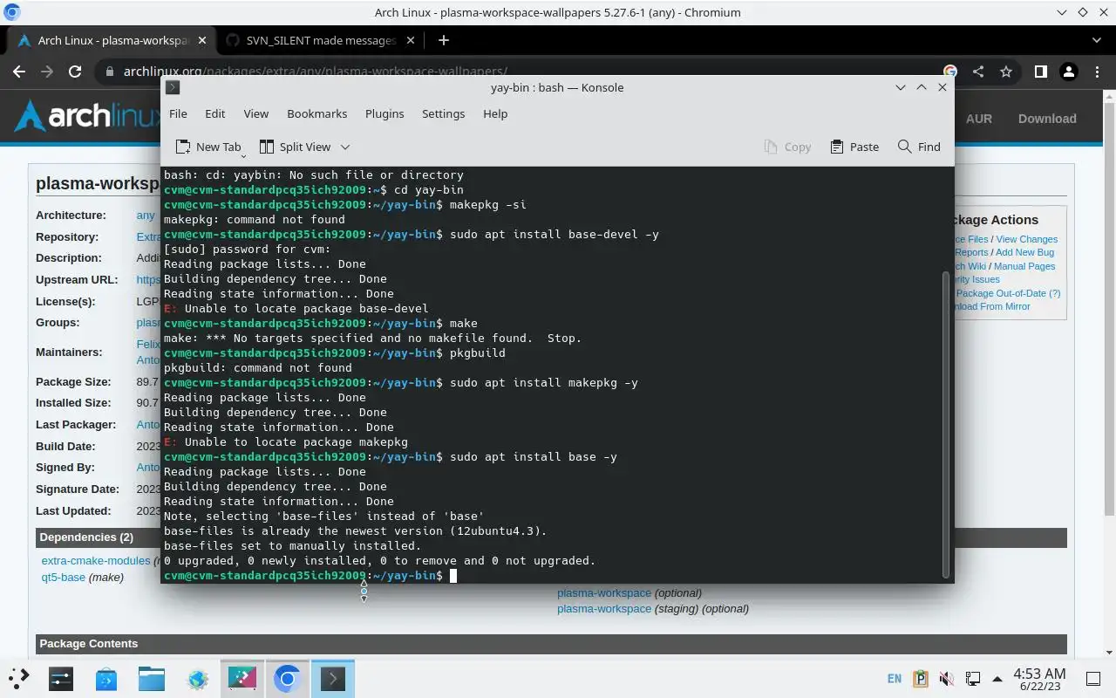The height and width of the screenshot is (698, 1116).
Task: Open the Manual Pages link
Action: (1024, 266)
